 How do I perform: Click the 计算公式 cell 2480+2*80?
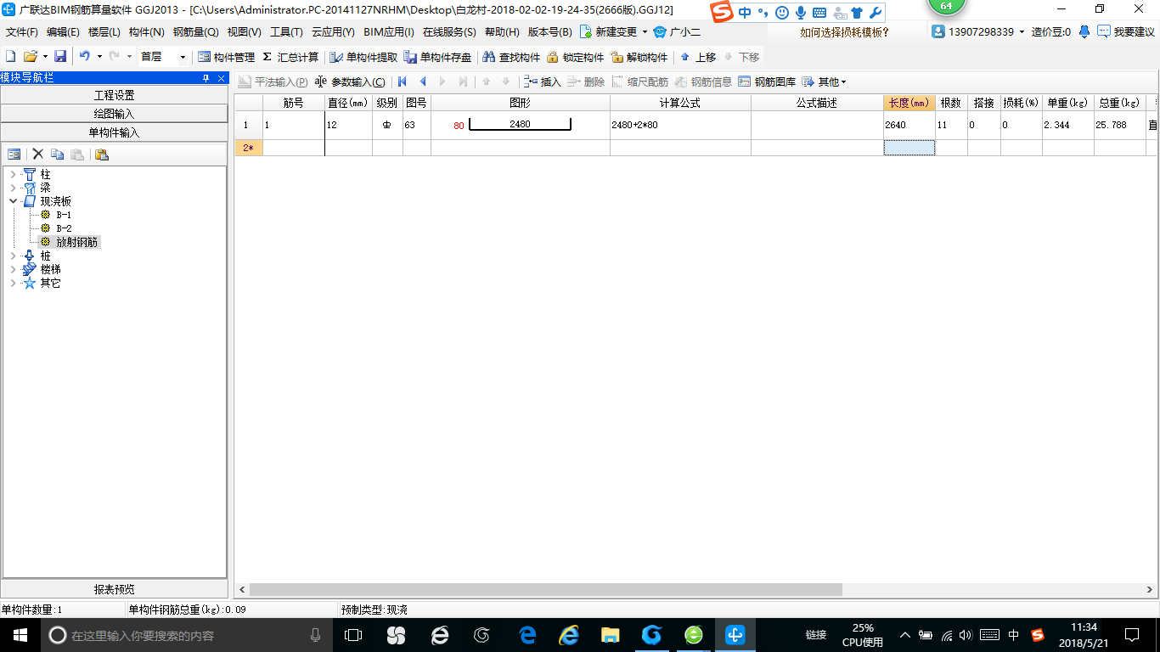(680, 125)
